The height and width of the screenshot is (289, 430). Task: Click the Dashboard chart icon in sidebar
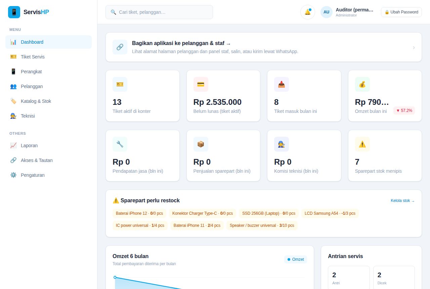tap(13, 42)
